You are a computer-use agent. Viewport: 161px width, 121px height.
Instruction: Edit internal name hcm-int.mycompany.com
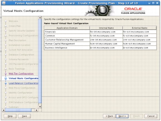(x=106, y=44)
